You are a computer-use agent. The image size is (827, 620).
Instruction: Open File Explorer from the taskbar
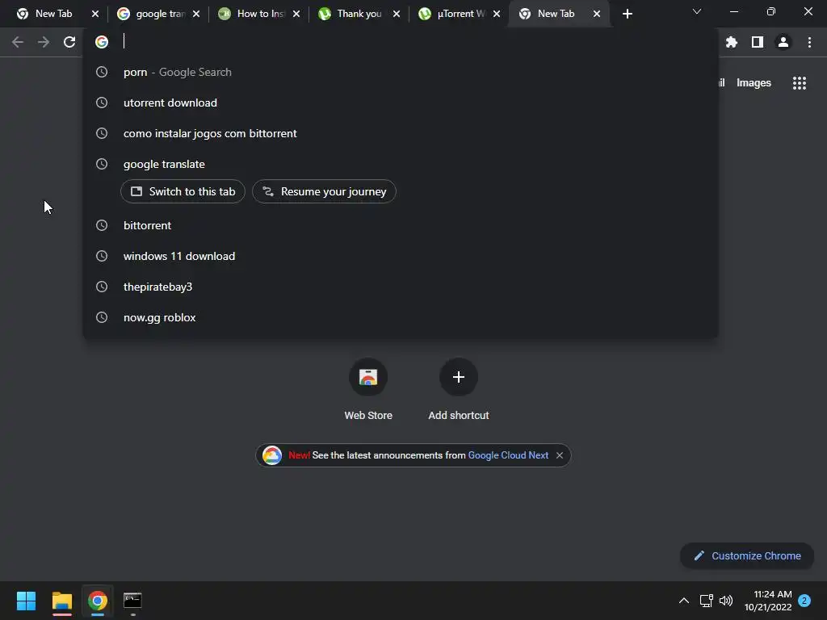[61, 601]
